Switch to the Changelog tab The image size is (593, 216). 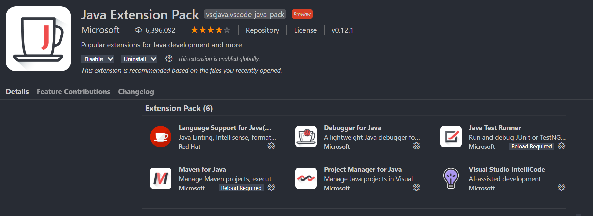coord(136,92)
